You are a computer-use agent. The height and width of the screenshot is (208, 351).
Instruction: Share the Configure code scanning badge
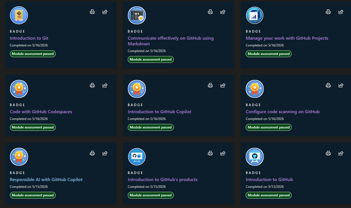tap(341, 85)
